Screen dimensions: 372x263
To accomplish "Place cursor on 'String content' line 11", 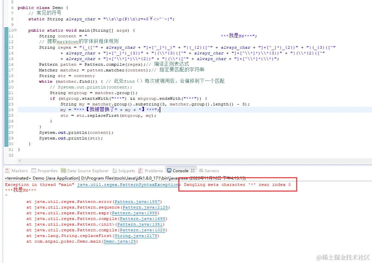I will (148, 36).
